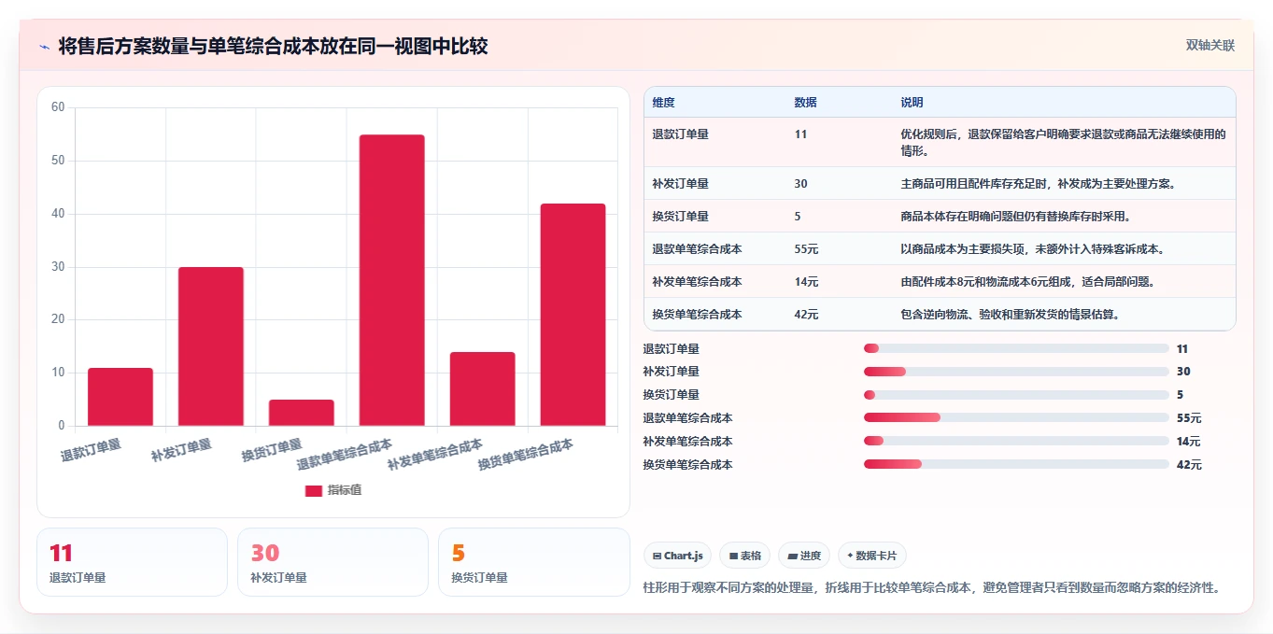Click the 退款订单量 bar in chart
The image size is (1273, 634).
pyautogui.click(x=120, y=397)
